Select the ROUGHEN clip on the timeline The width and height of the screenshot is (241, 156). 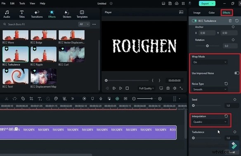click(88, 133)
